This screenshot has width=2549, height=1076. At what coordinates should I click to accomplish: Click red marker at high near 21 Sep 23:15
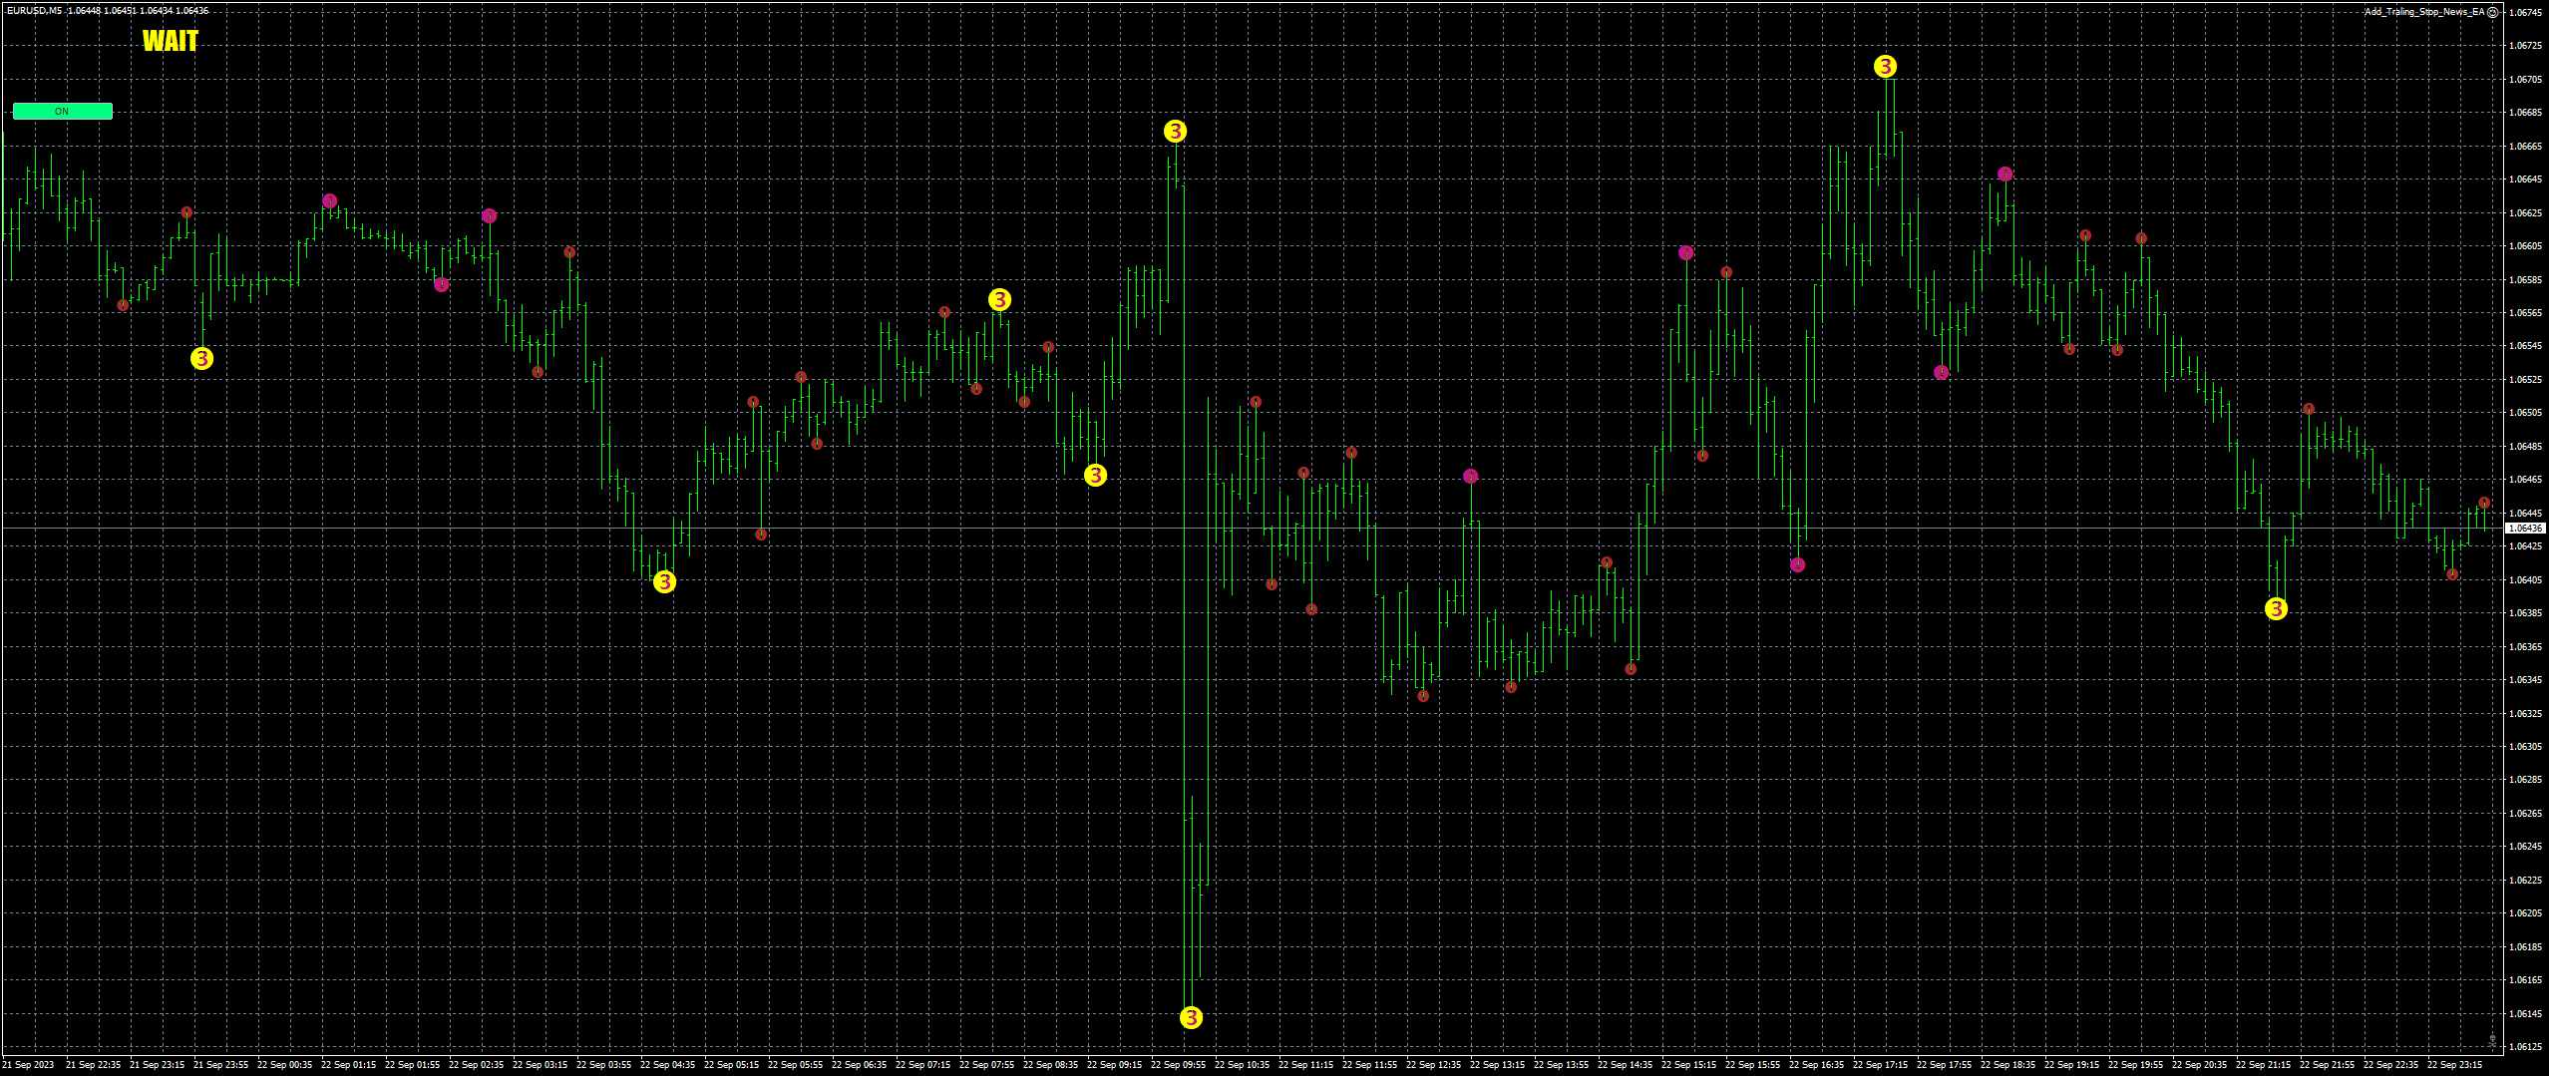[x=186, y=212]
